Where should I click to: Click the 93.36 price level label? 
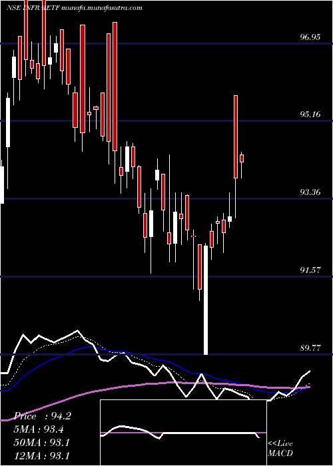pos(310,192)
